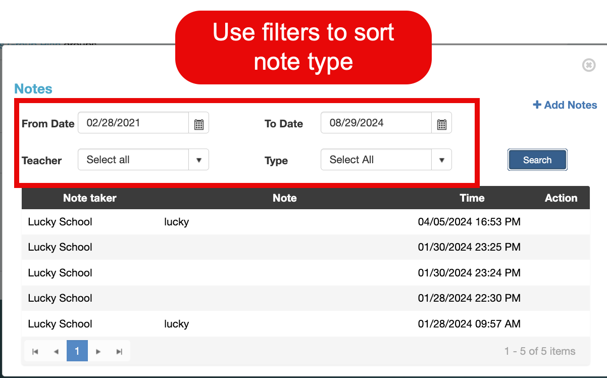Sort by the Note taker column header
The width and height of the screenshot is (607, 378).
click(x=90, y=198)
